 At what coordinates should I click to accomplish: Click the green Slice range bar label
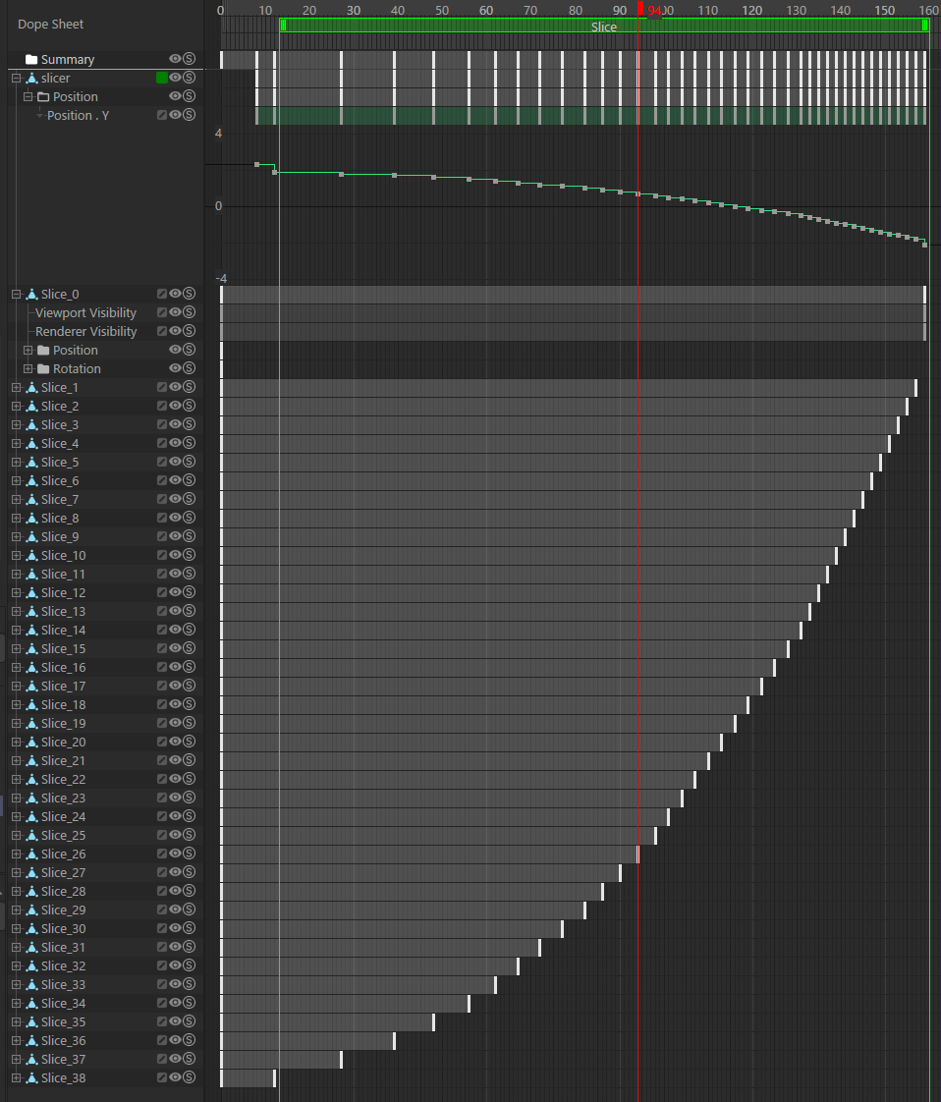coord(604,27)
